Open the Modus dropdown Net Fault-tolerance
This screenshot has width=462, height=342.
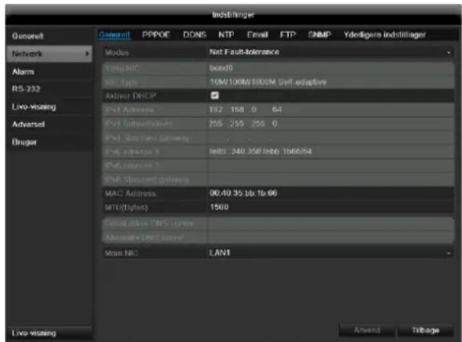[330, 52]
